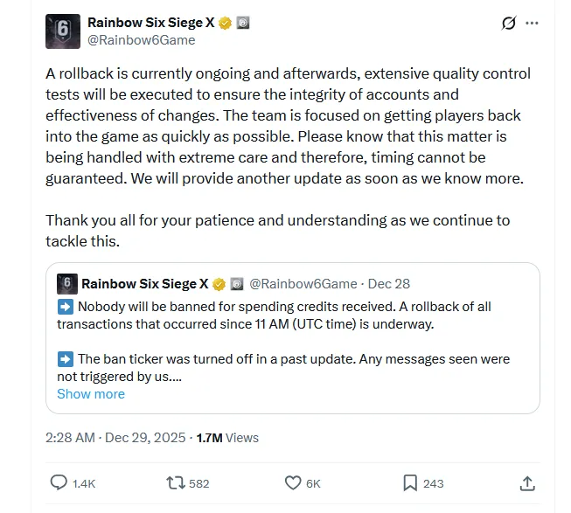Like the post with the heart icon

[x=293, y=482]
